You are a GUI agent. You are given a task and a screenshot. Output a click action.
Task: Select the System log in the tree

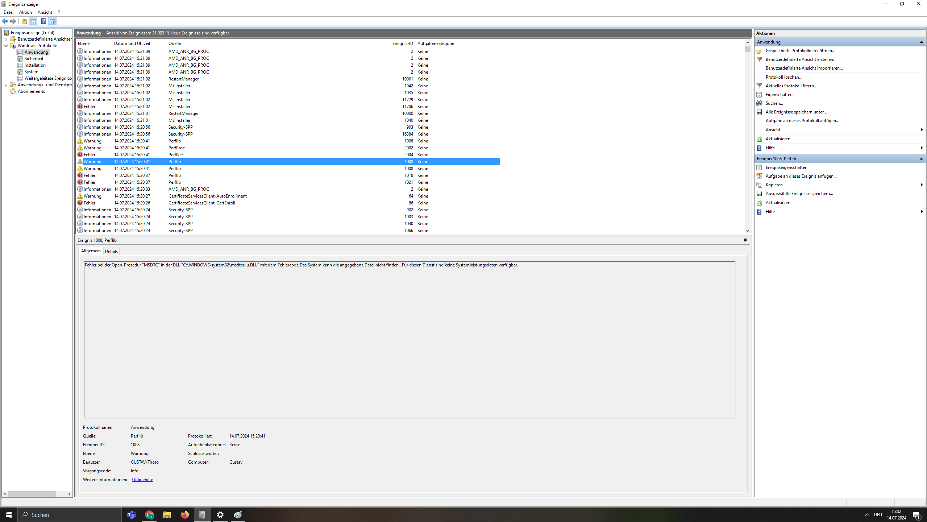click(x=31, y=72)
